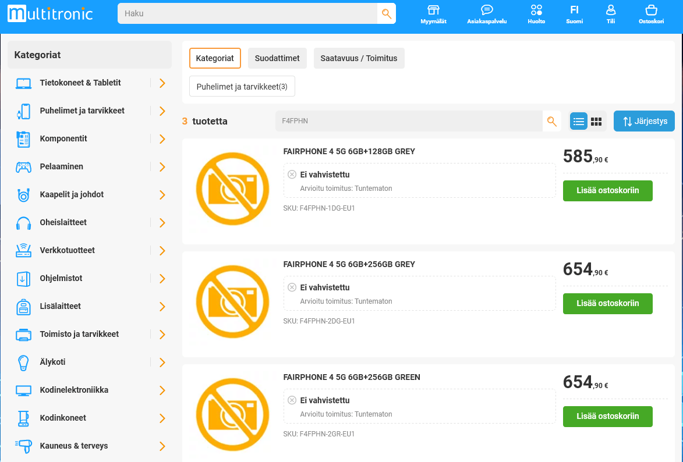Add Fairphone 128GB Grey to cart
This screenshot has height=462, width=683.
tap(608, 191)
